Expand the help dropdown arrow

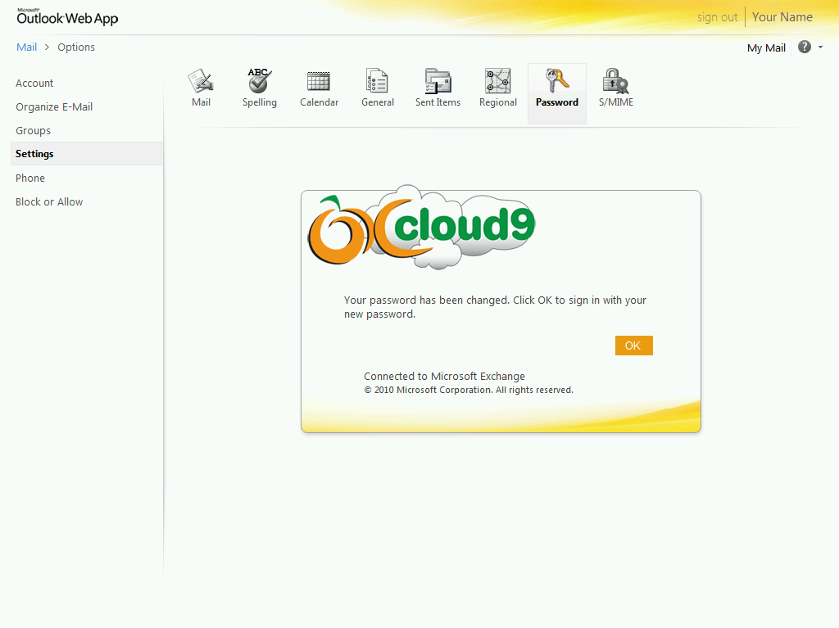[x=821, y=47]
